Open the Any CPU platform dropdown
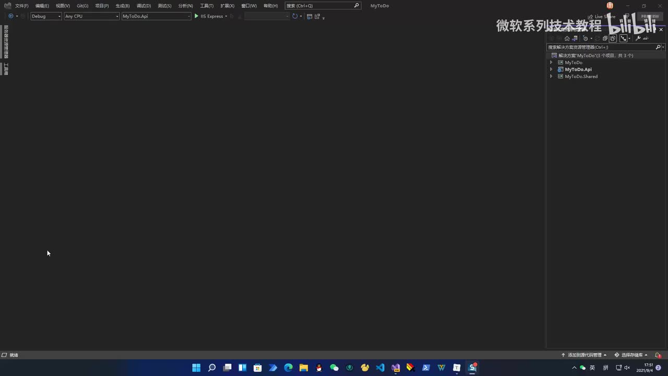668x376 pixels. 92,16
